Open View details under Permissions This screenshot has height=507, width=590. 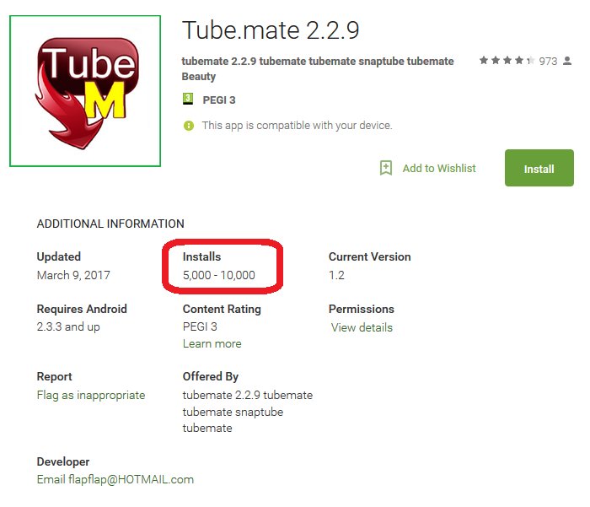click(362, 327)
